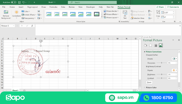Click Reset button in Picture Corrections
Viewport: 182px width, 104px height.
pos(149,82)
